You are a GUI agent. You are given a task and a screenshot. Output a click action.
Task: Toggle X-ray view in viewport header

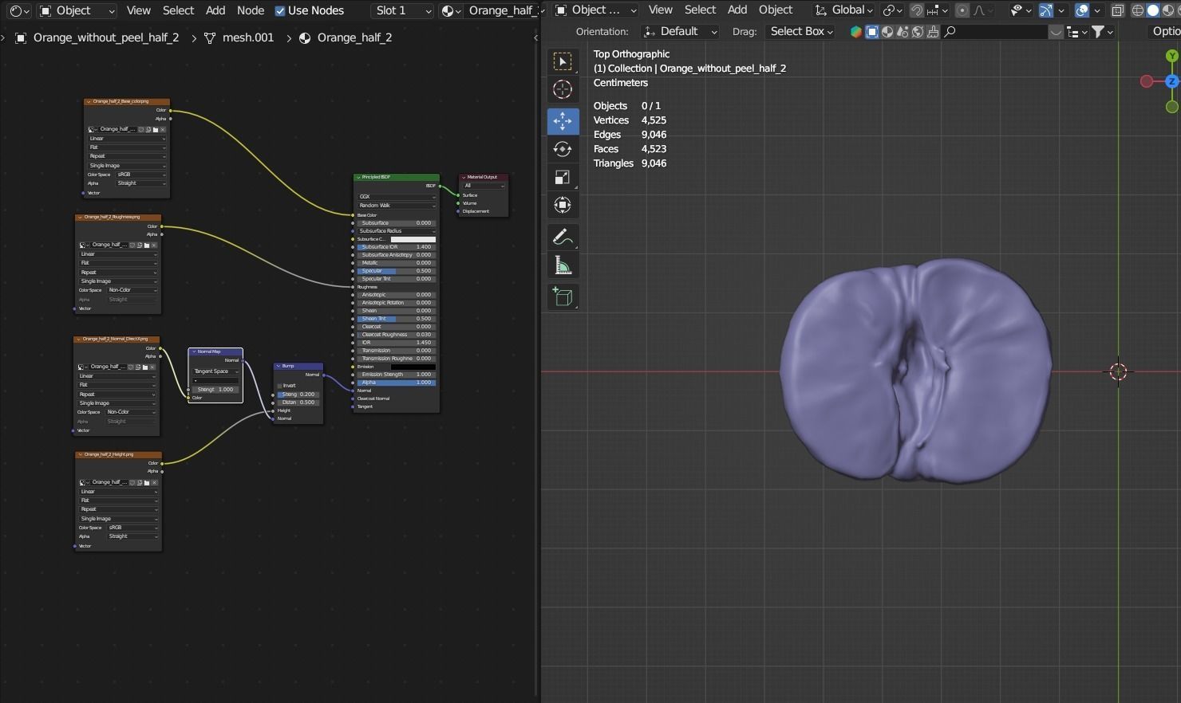[x=1117, y=10]
